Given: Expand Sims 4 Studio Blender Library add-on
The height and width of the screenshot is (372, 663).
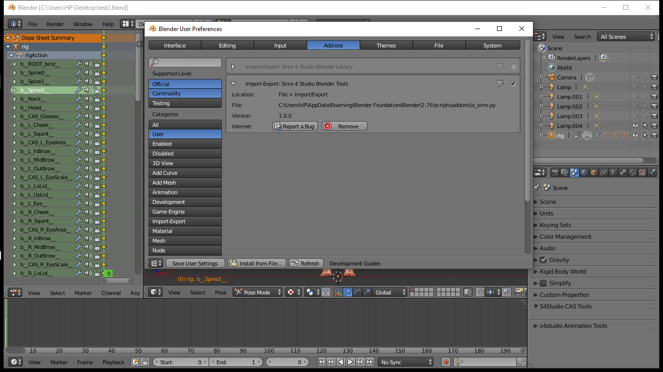Looking at the screenshot, I should pos(233,67).
